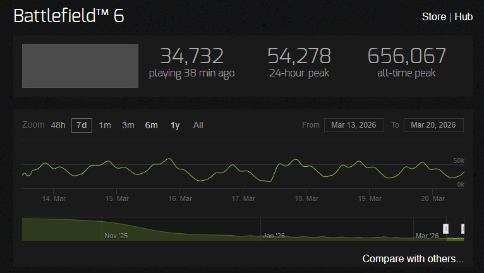
Task: Click the 14. Mar axis label
Action: click(x=54, y=198)
